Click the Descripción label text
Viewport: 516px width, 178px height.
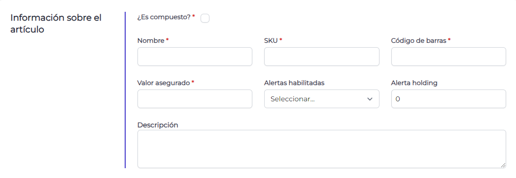158,125
